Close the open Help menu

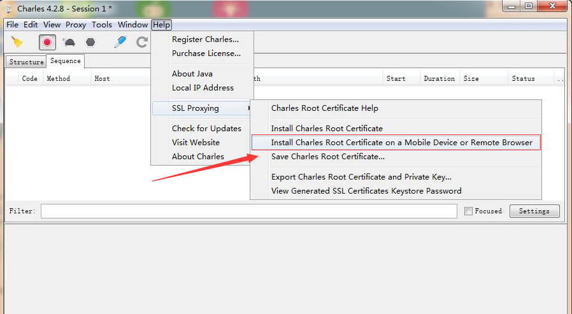click(x=162, y=25)
